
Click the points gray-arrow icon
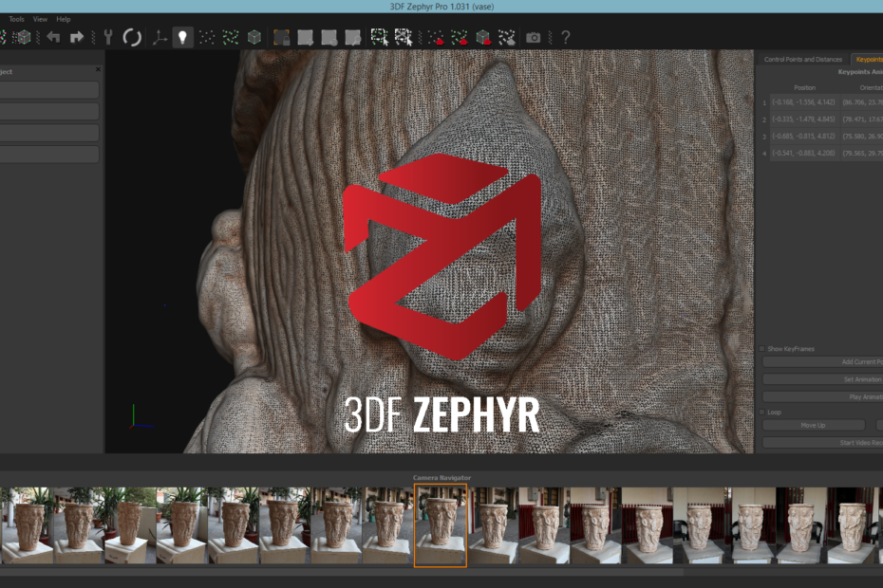(x=507, y=38)
